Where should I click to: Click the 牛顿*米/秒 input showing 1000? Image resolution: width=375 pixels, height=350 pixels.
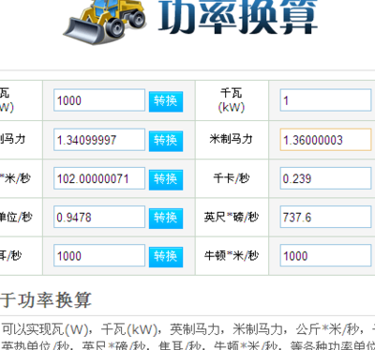325,255
